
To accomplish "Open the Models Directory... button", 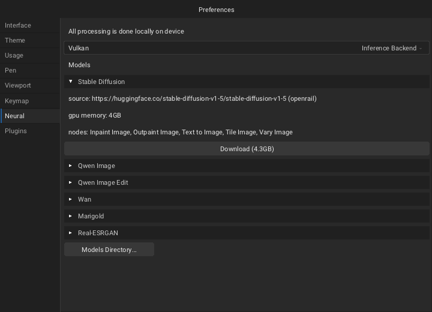I will (x=109, y=250).
